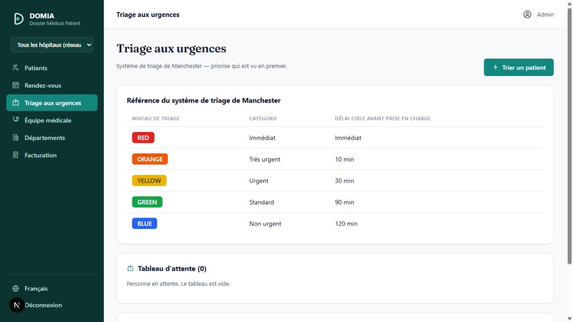Viewport: 573px width, 322px height.
Task: Click the Équipe médicale stethoscope icon
Action: (x=16, y=120)
